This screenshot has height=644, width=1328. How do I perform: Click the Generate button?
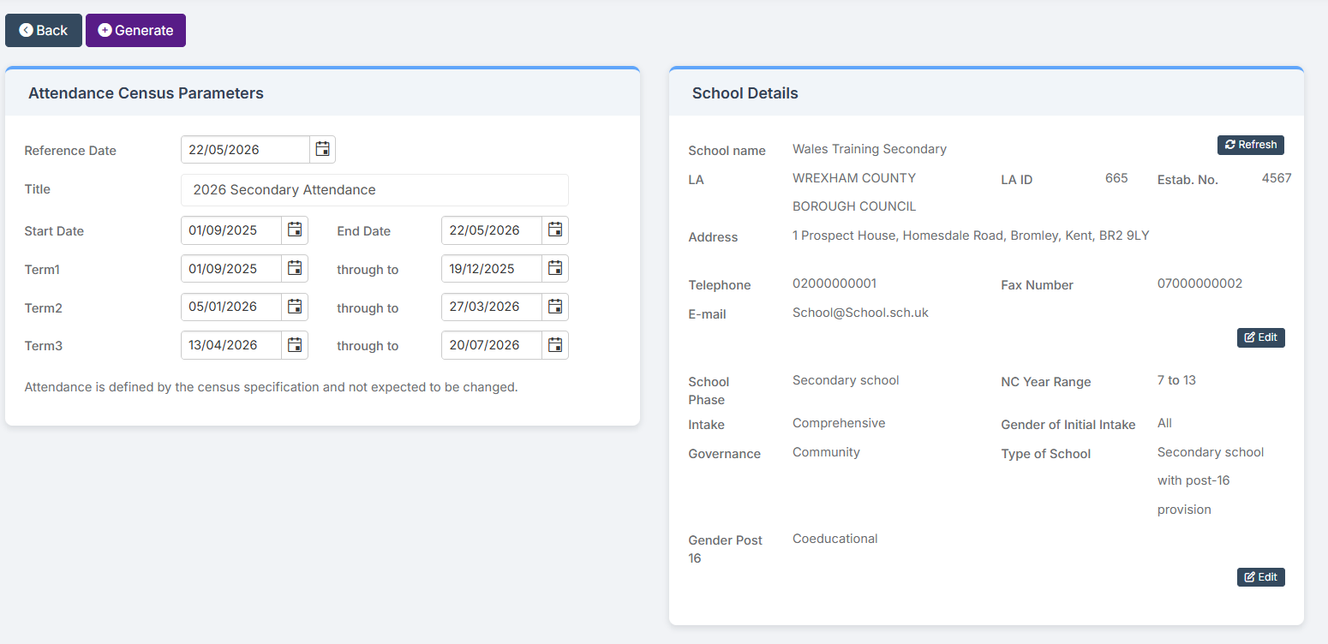[135, 30]
